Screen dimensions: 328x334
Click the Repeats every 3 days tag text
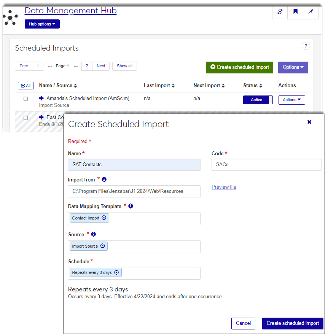[x=92, y=272]
